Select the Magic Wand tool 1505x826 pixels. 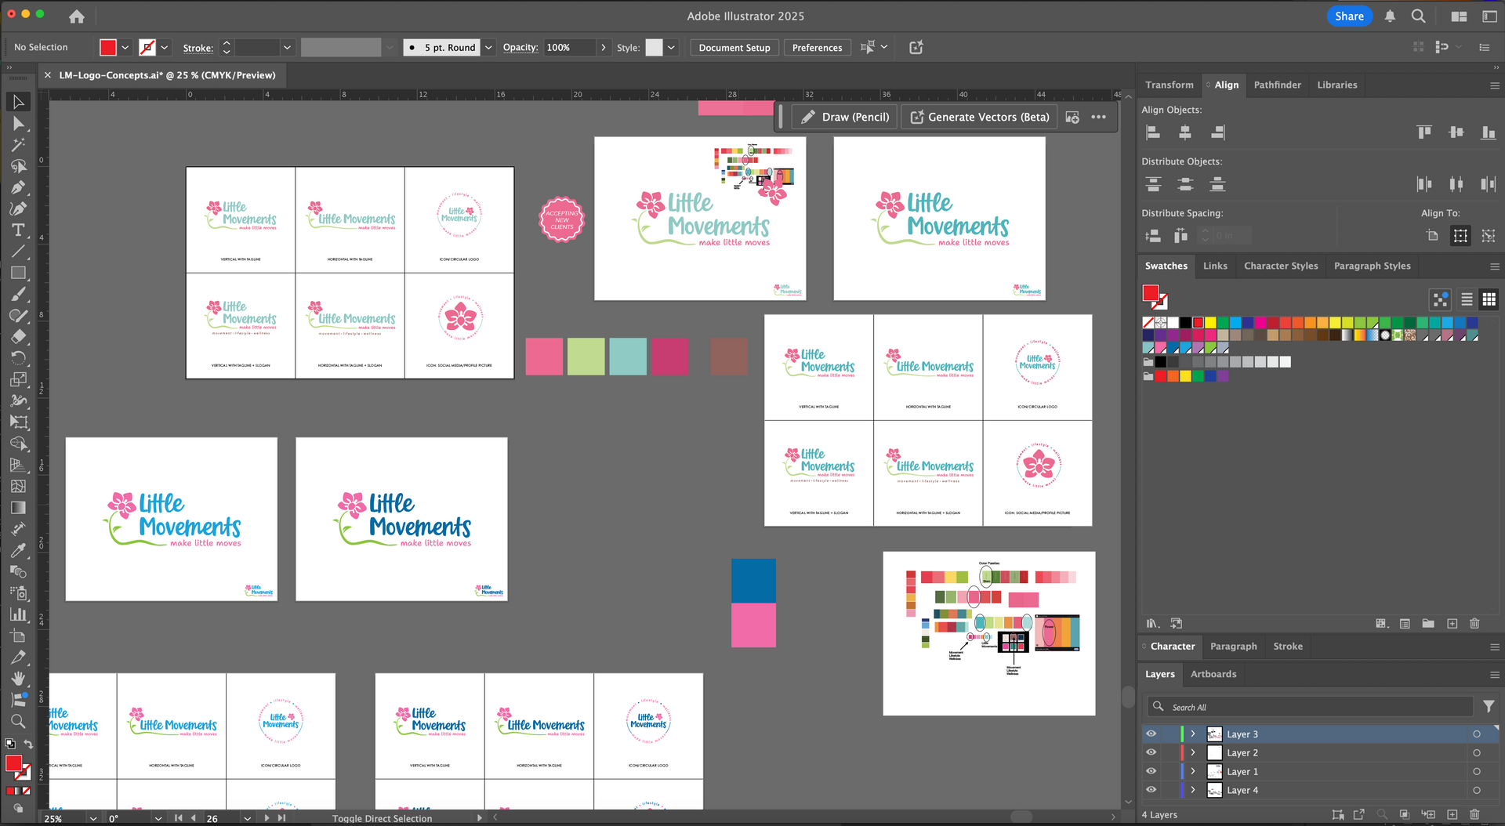[18, 145]
